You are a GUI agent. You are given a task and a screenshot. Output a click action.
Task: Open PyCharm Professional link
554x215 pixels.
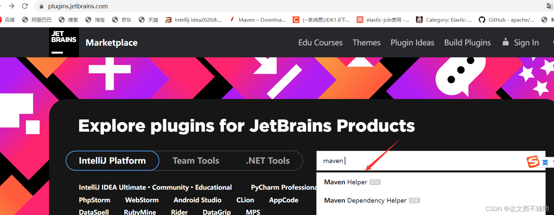click(x=284, y=187)
